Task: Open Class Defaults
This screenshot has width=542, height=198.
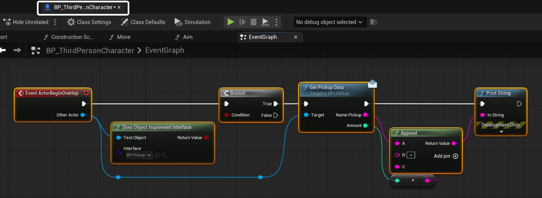Action: [x=143, y=22]
